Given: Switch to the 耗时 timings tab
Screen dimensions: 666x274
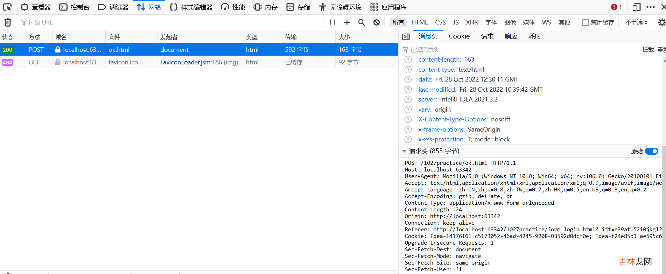Looking at the screenshot, I should click(x=535, y=36).
